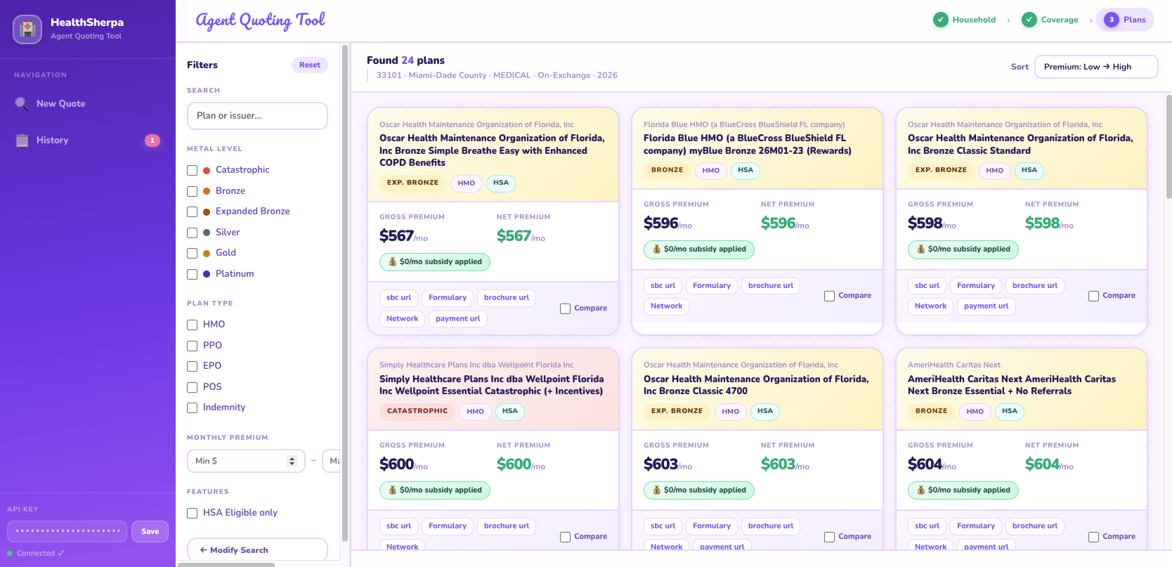Enable the Expanded Bronze filter checkbox
1172x567 pixels.
(192, 211)
